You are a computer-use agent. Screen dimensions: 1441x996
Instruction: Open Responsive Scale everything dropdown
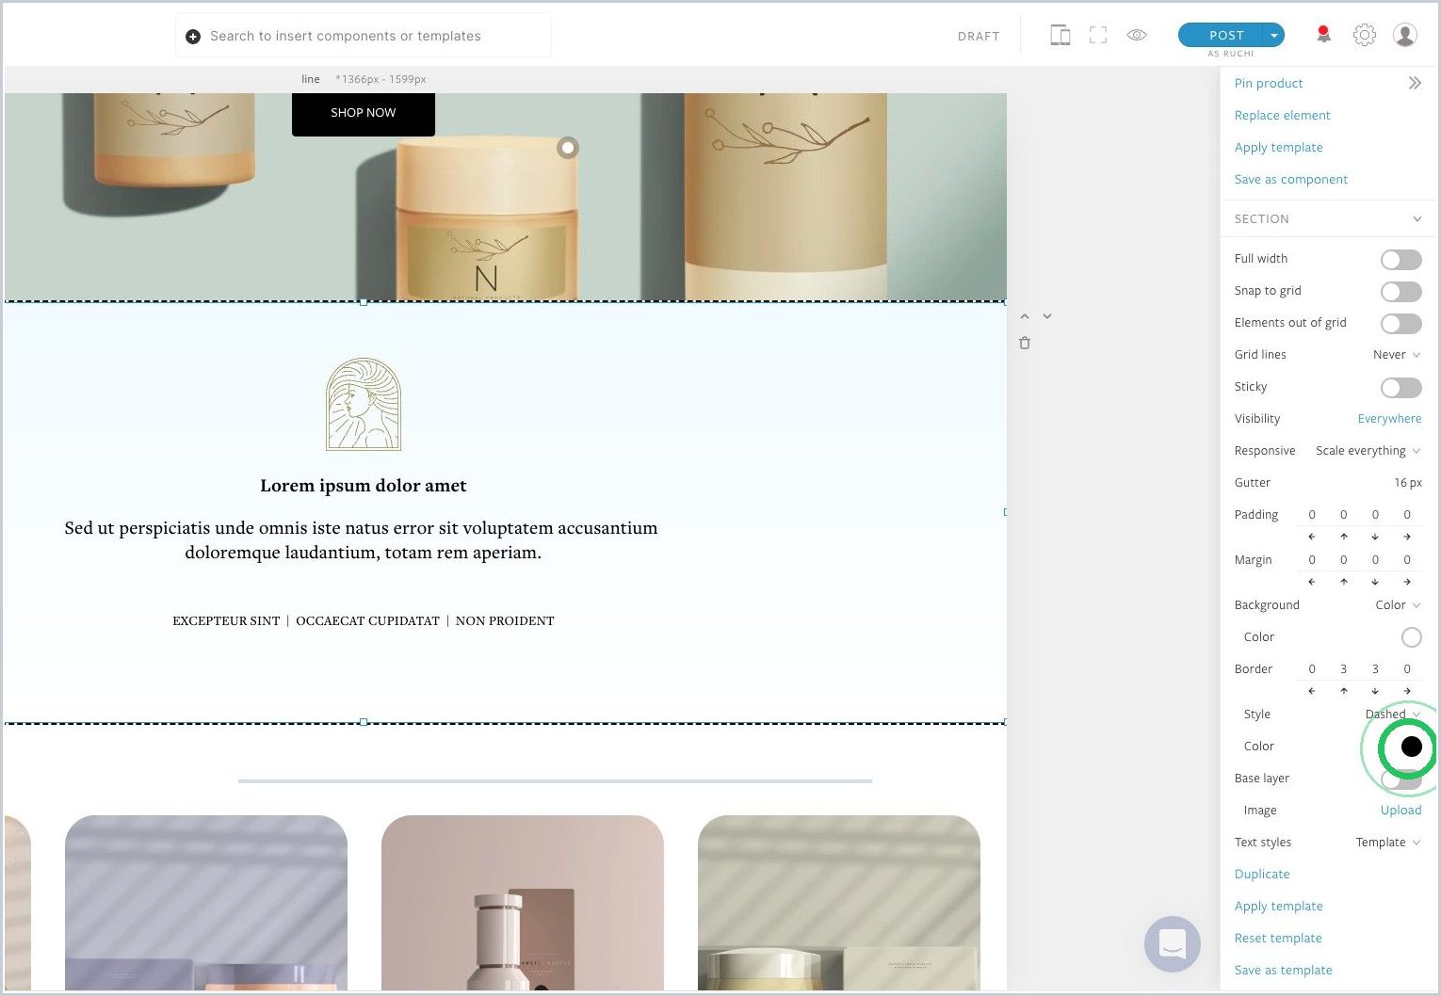tap(1368, 451)
